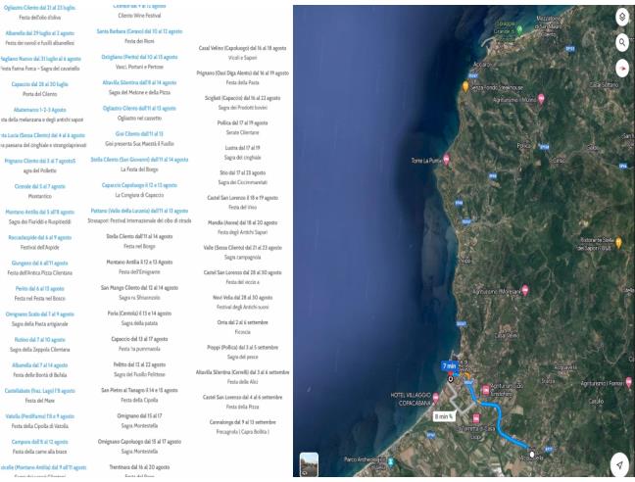Open Santa Barbara (Ceraso) event link
Image resolution: width=635 pixels, height=482 pixels.
click(x=139, y=31)
